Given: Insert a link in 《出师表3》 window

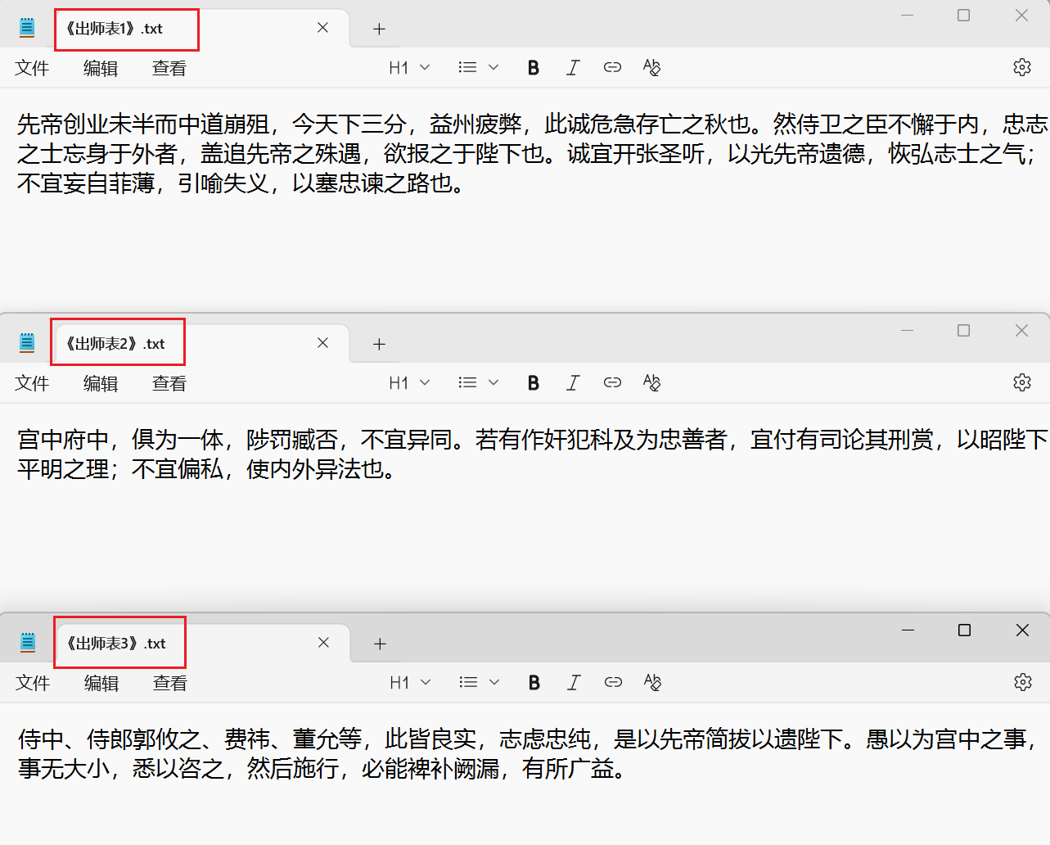Looking at the screenshot, I should point(613,682).
